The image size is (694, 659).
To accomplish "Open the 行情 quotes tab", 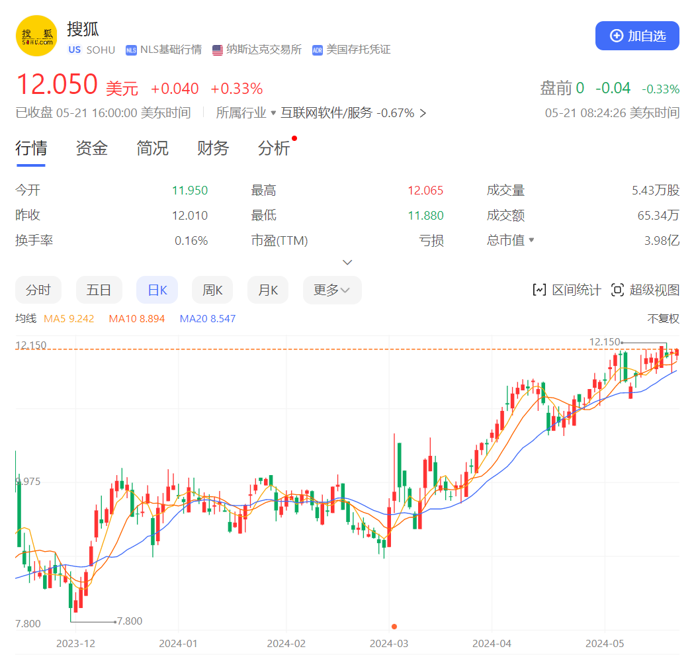I will tap(31, 148).
